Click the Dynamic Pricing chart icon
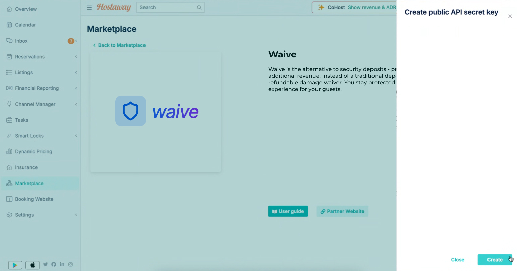The image size is (517, 271). 9,151
